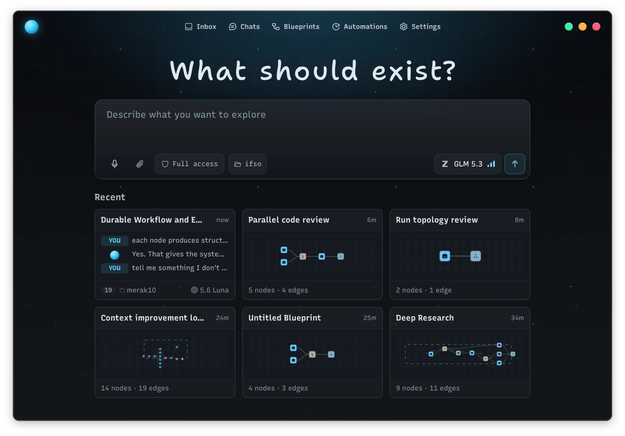This screenshot has height=436, width=625.
Task: Open the Durable Workflow recent chat card
Action: pos(165,255)
